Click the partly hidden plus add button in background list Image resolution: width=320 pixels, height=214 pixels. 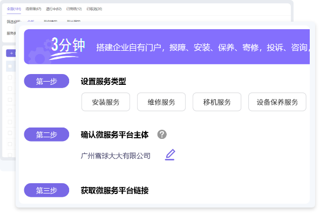point(11,53)
